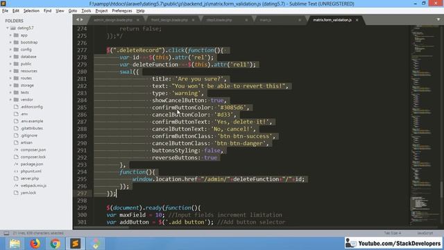Expand the bootstrap folder
Image resolution: width=444 pixels, height=250 pixels.
[x=10, y=42]
